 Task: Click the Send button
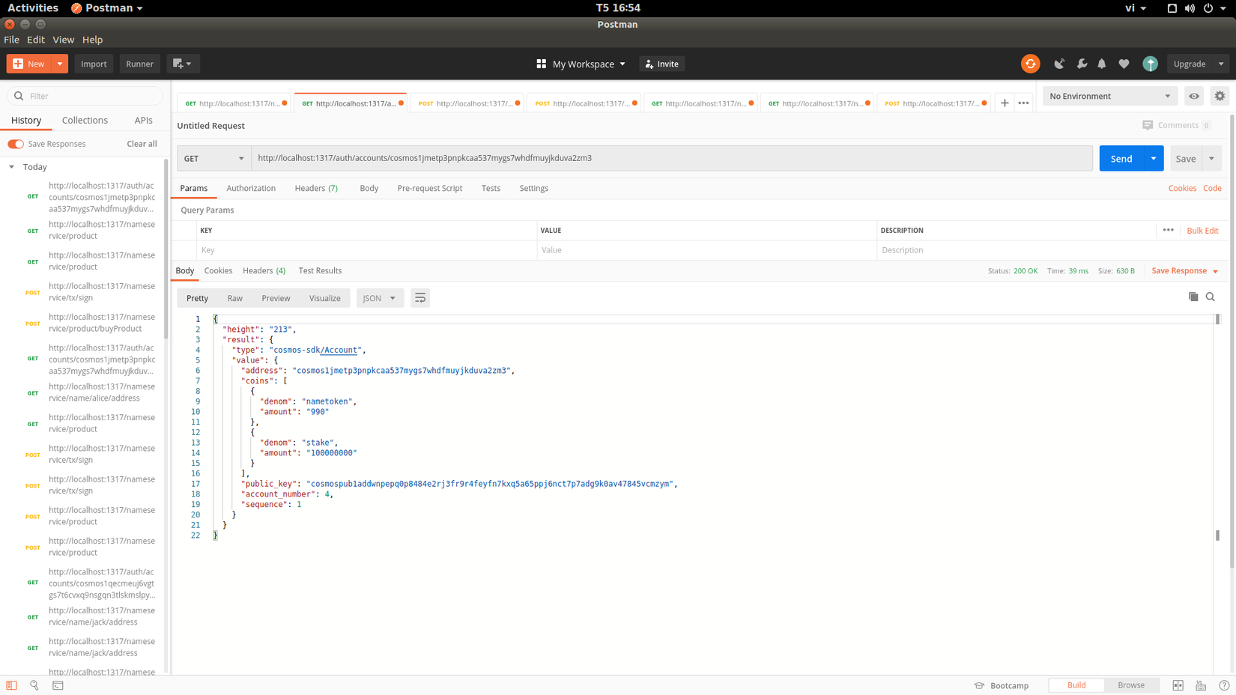coord(1121,158)
